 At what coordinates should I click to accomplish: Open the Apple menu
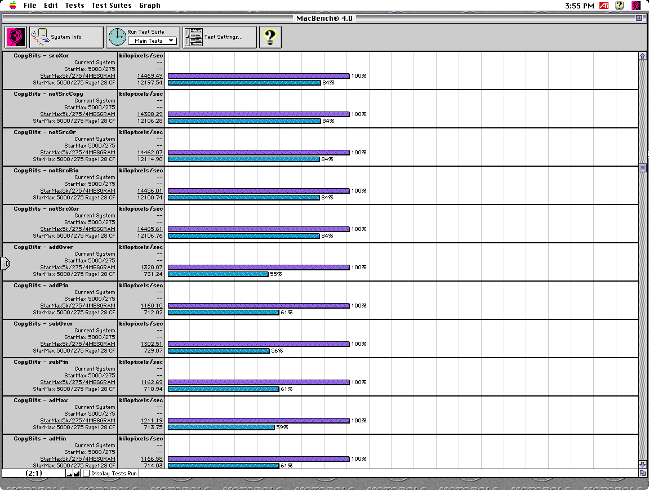12,6
